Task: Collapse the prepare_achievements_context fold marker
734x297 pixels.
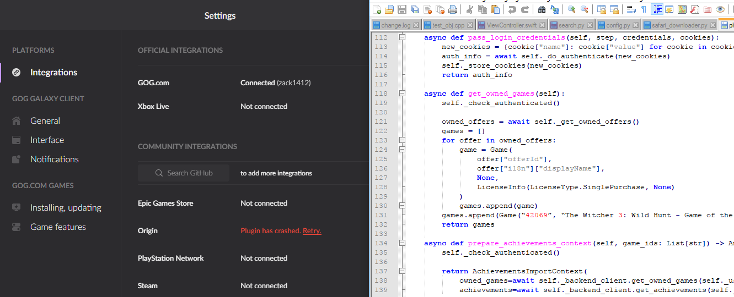Action: 402,243
